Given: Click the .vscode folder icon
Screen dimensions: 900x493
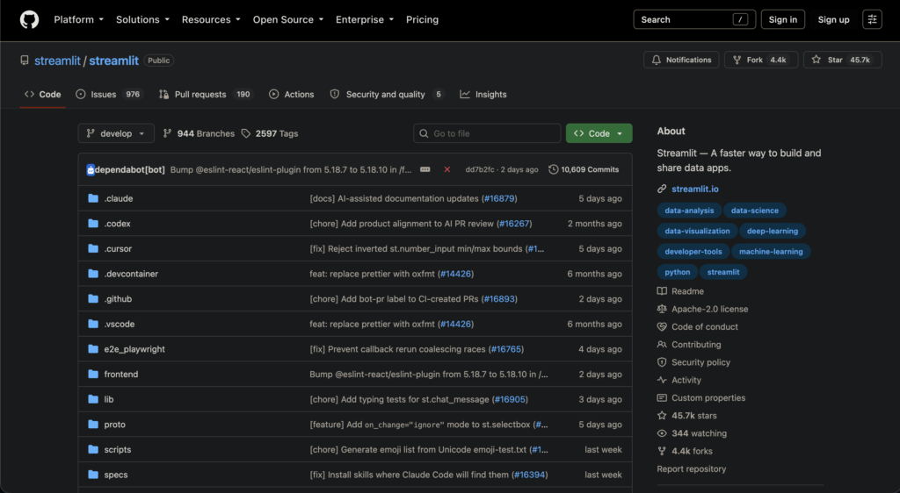Looking at the screenshot, I should coord(93,324).
